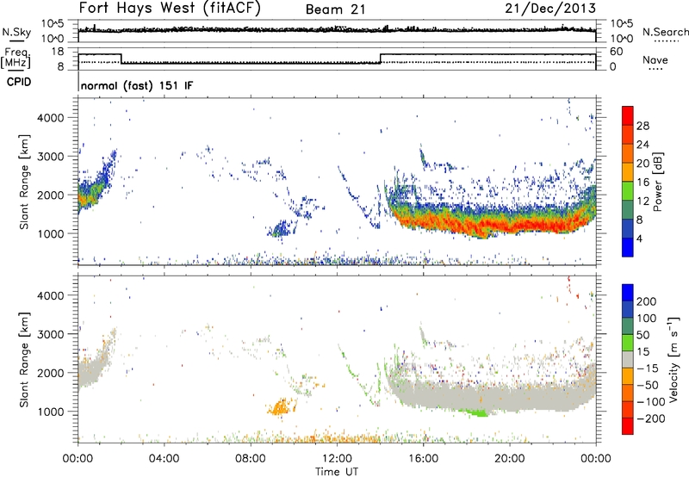
Task: Click the 'Nave' legend label
Action: point(655,60)
